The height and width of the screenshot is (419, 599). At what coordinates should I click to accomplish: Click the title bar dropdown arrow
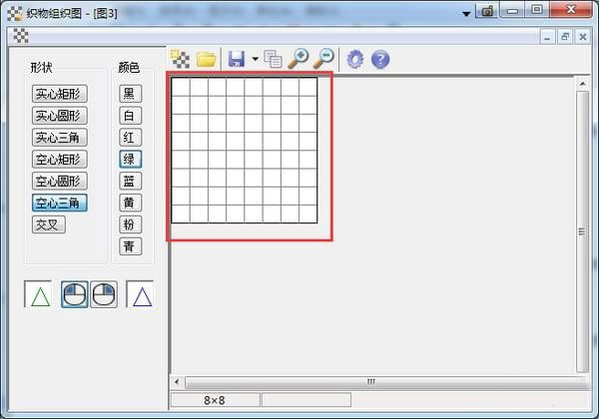pyautogui.click(x=466, y=14)
